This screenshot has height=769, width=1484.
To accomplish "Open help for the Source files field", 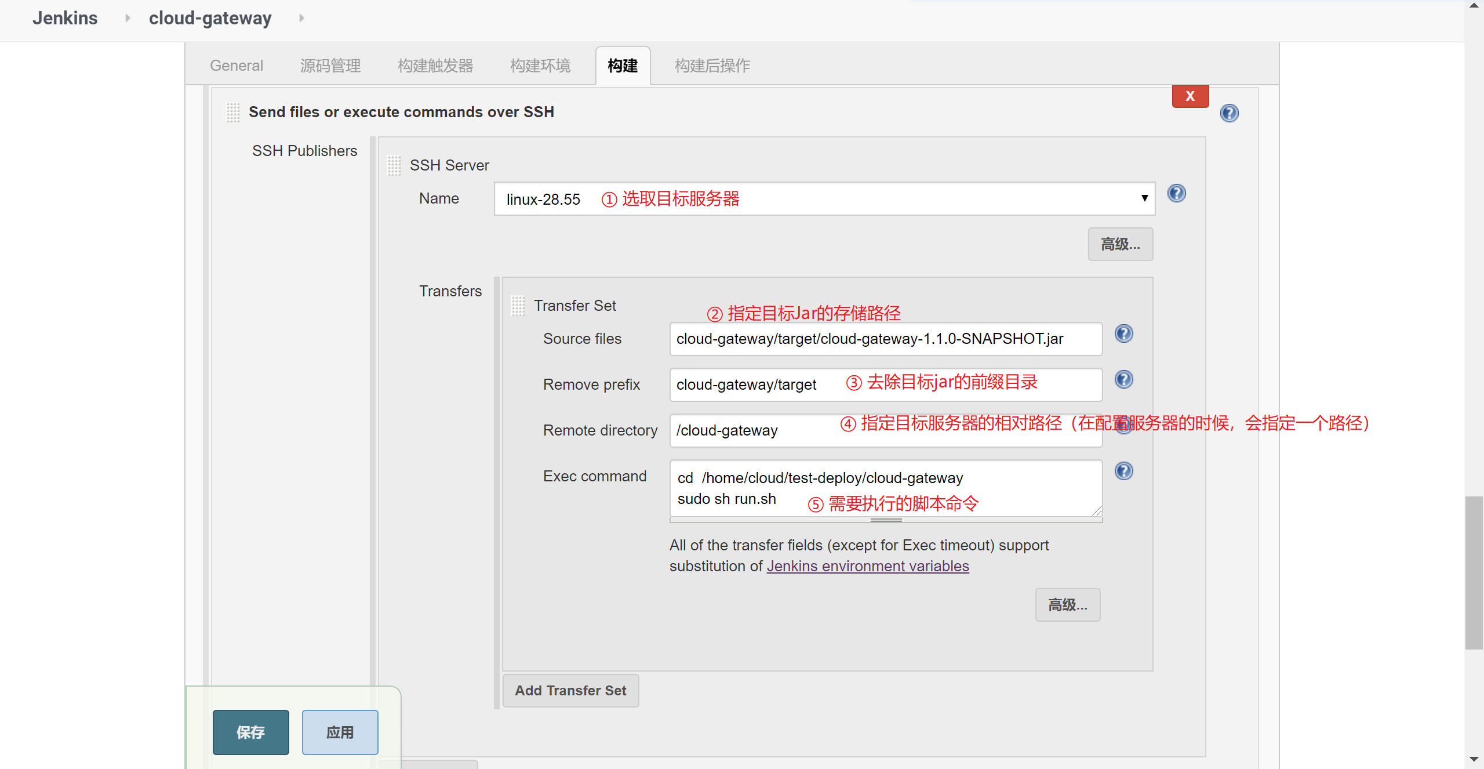I will click(1124, 333).
